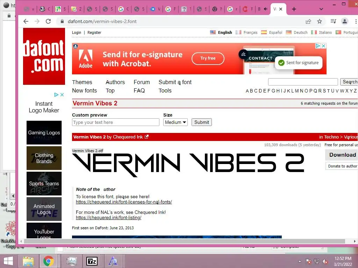Open AdChoices icon on Adobe banner

coord(317,46)
